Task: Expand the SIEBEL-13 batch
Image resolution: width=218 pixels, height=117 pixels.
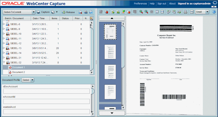Action: [x=4, y=48]
